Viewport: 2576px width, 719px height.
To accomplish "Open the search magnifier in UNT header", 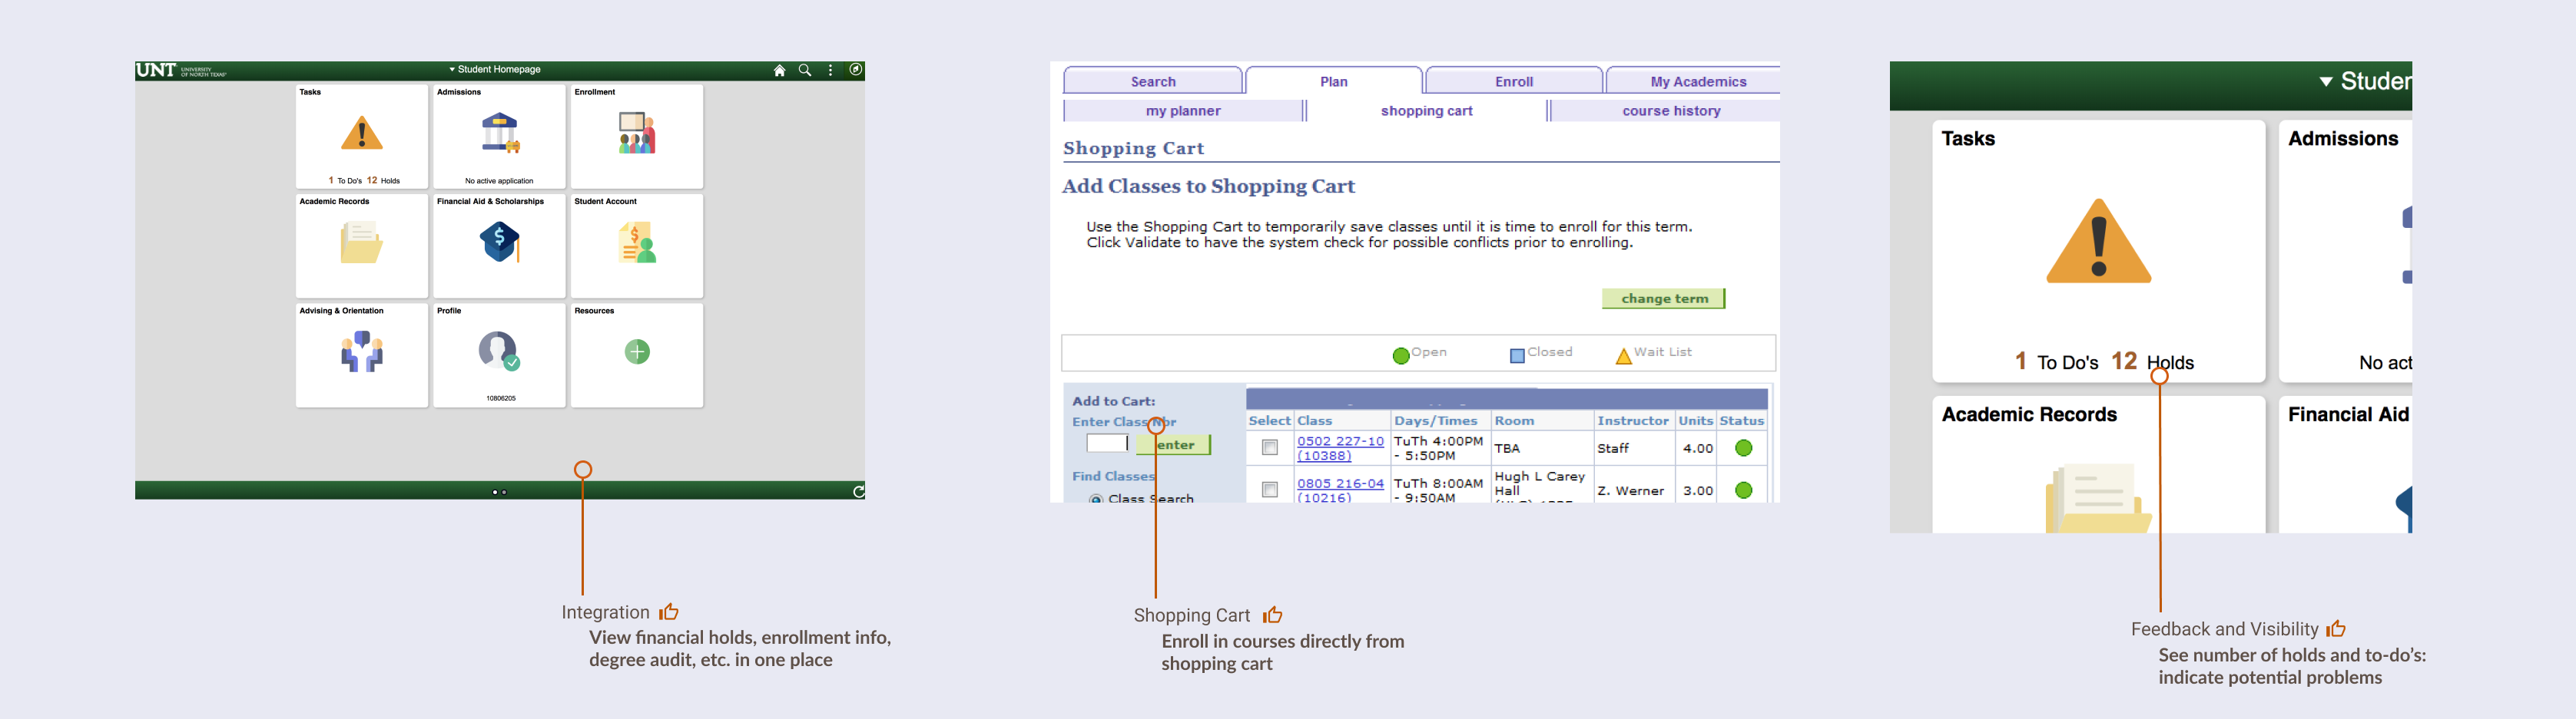I will pyautogui.click(x=804, y=71).
